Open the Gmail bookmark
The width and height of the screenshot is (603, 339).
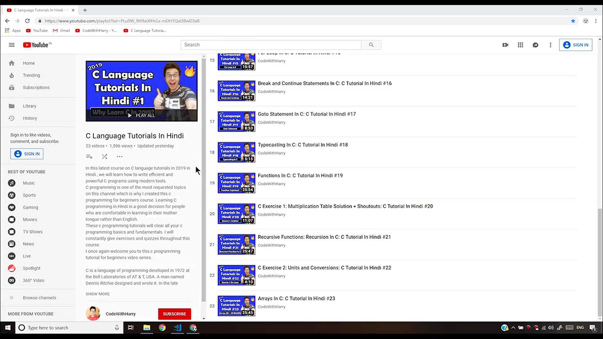(62, 30)
